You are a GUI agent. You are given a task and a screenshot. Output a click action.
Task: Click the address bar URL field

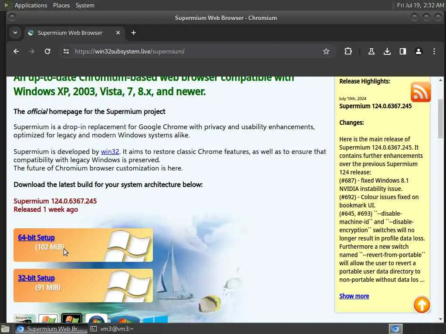click(196, 51)
